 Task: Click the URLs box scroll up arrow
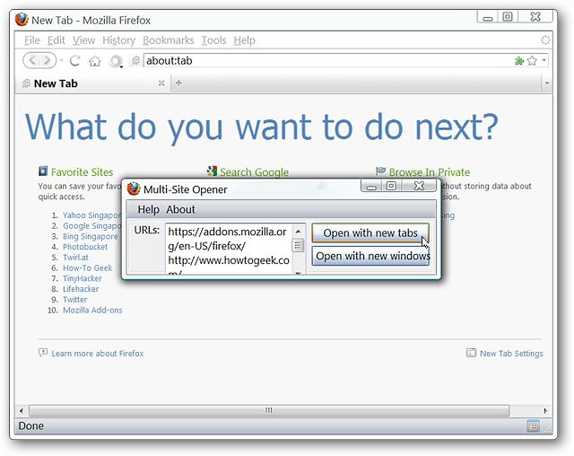299,231
